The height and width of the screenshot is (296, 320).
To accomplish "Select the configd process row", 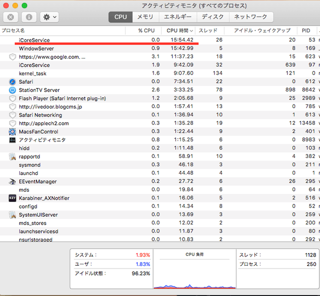I will coord(160,206).
